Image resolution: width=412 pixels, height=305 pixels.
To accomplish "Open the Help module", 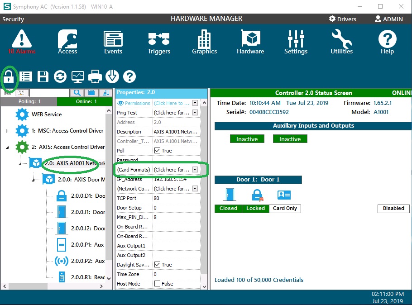I will [387, 42].
